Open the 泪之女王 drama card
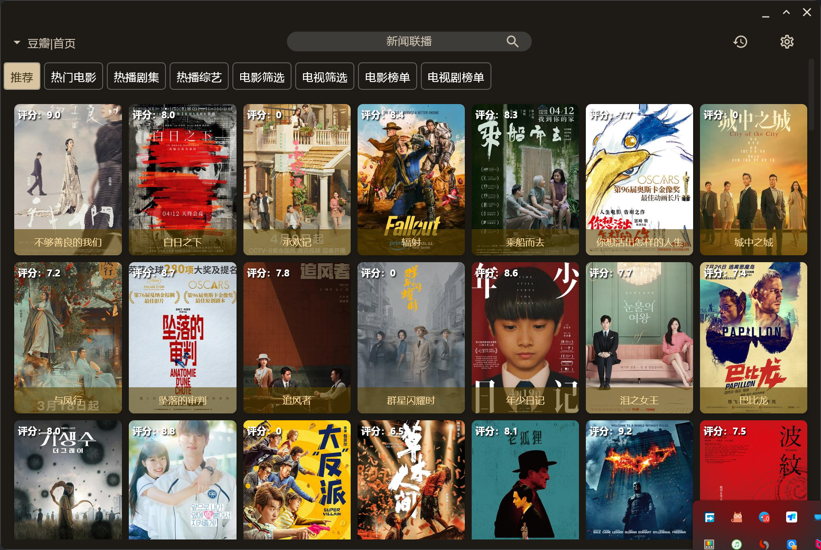The image size is (821, 550). tap(639, 338)
